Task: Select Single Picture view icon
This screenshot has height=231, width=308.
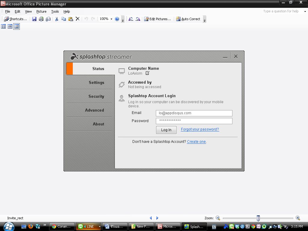Action: 17,26
